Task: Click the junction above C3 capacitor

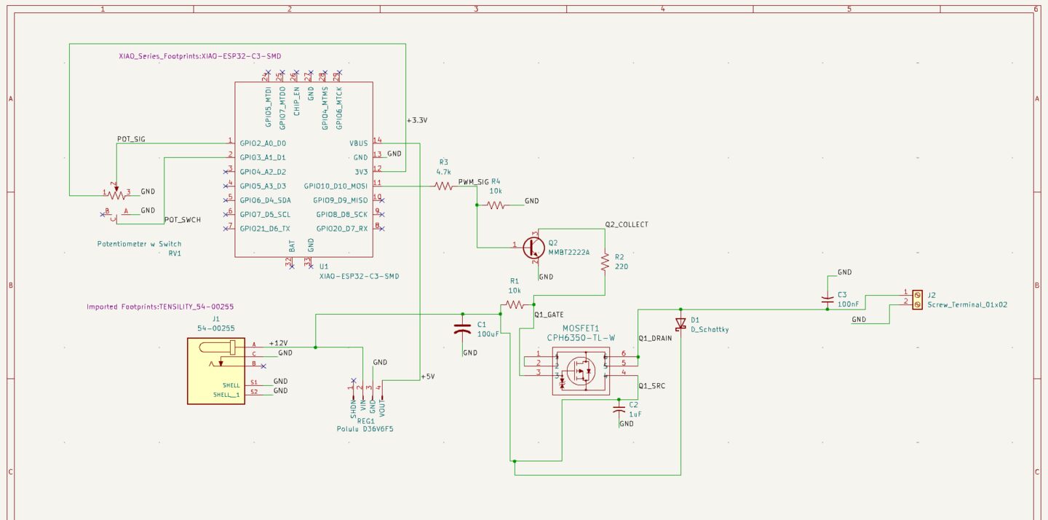Action: (x=827, y=309)
